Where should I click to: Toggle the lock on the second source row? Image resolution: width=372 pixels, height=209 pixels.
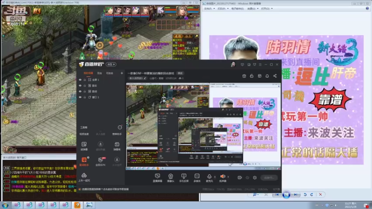[x=85, y=85]
